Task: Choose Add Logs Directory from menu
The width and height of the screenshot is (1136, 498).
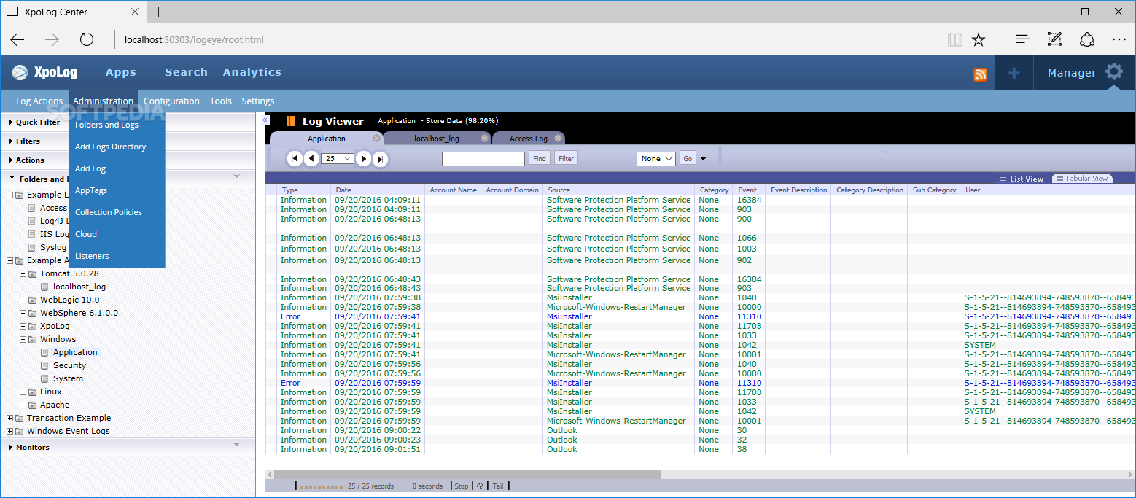Action: pos(110,147)
